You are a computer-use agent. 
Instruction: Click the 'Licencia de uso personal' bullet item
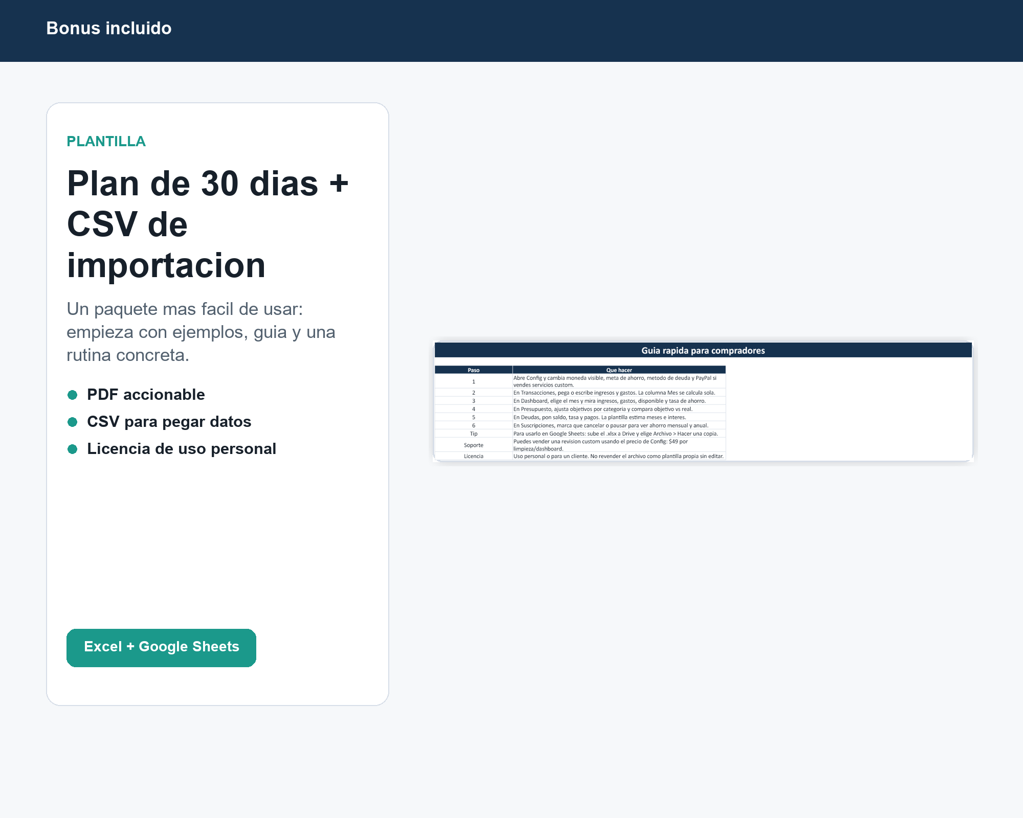(182, 448)
